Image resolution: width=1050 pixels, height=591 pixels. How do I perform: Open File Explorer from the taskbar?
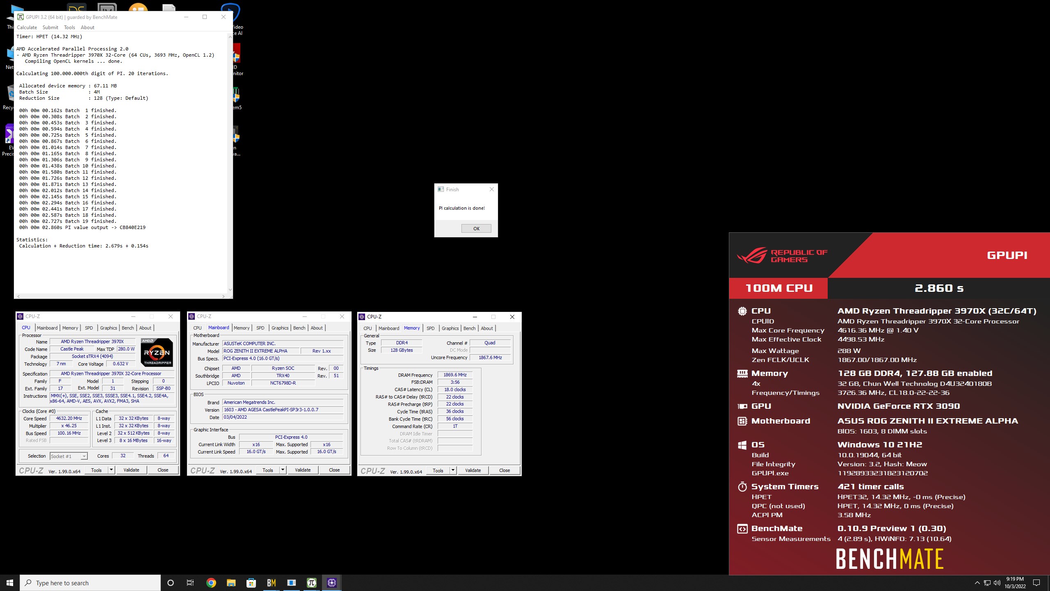click(231, 583)
